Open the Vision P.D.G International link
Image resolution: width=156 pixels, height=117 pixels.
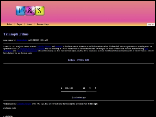pos(27,51)
